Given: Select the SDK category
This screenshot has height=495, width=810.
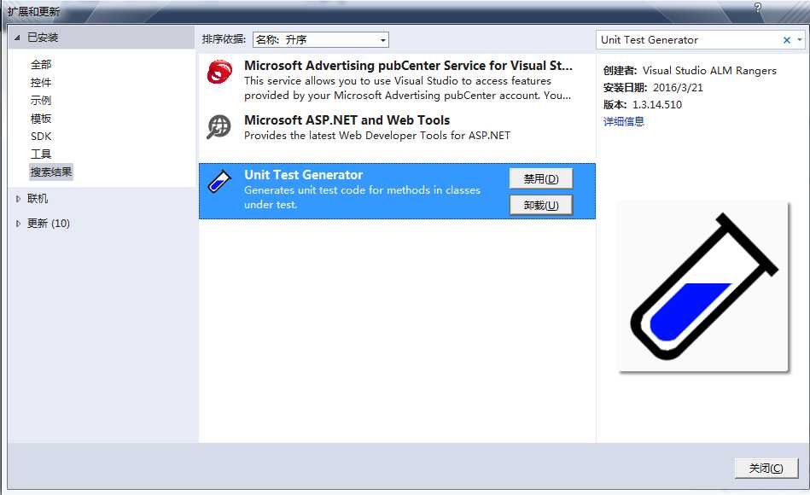Looking at the screenshot, I should [41, 136].
